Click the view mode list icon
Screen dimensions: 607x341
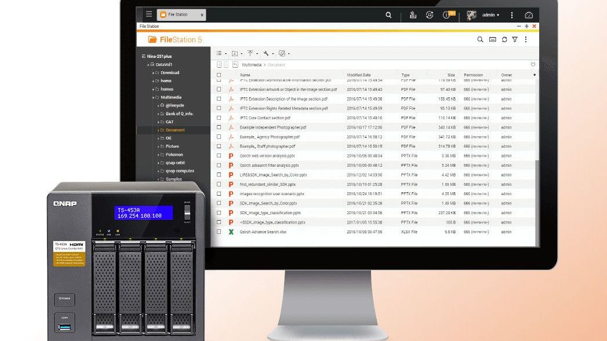(219, 53)
